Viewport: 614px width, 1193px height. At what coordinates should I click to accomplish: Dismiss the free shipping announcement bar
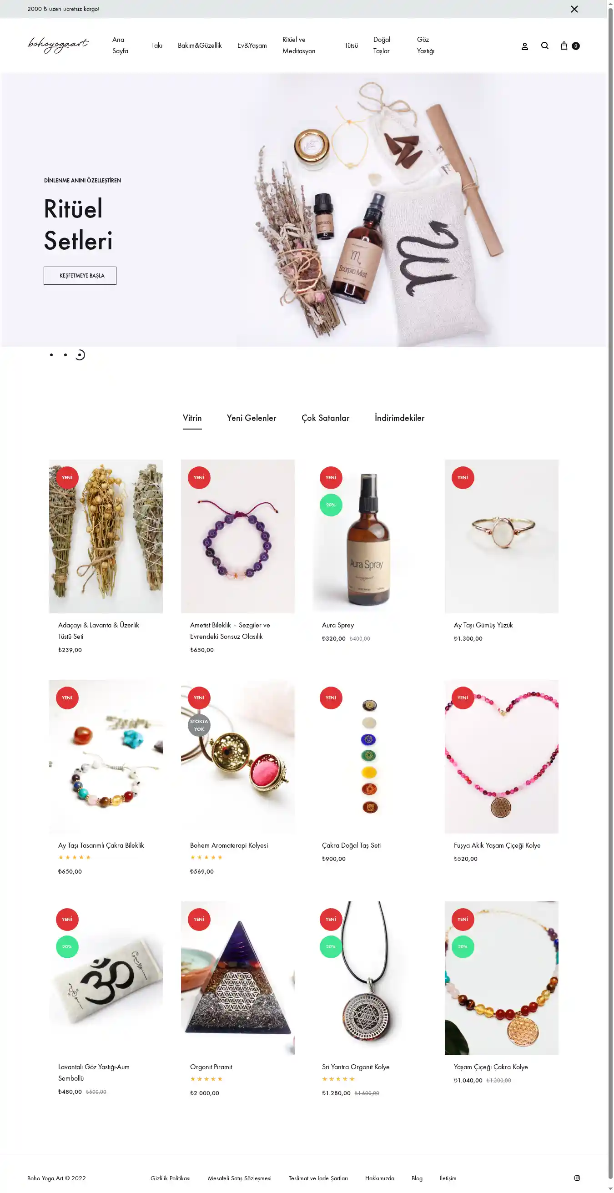574,9
